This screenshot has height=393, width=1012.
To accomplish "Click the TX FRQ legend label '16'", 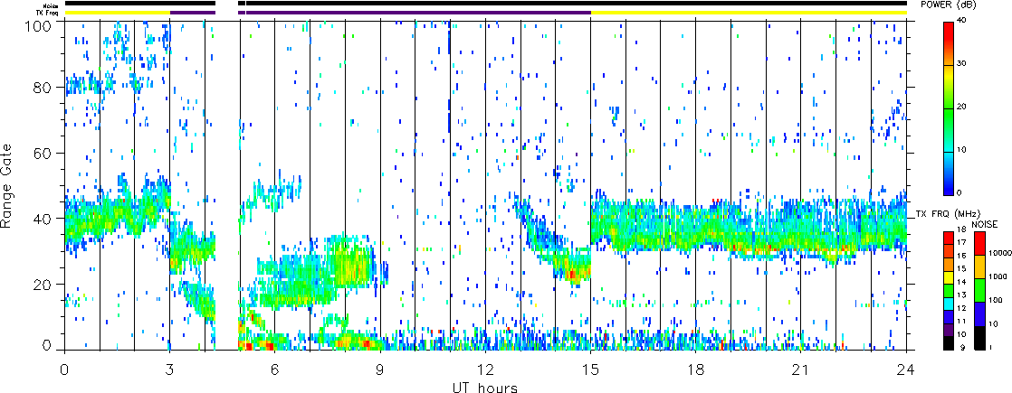I will coord(961,256).
